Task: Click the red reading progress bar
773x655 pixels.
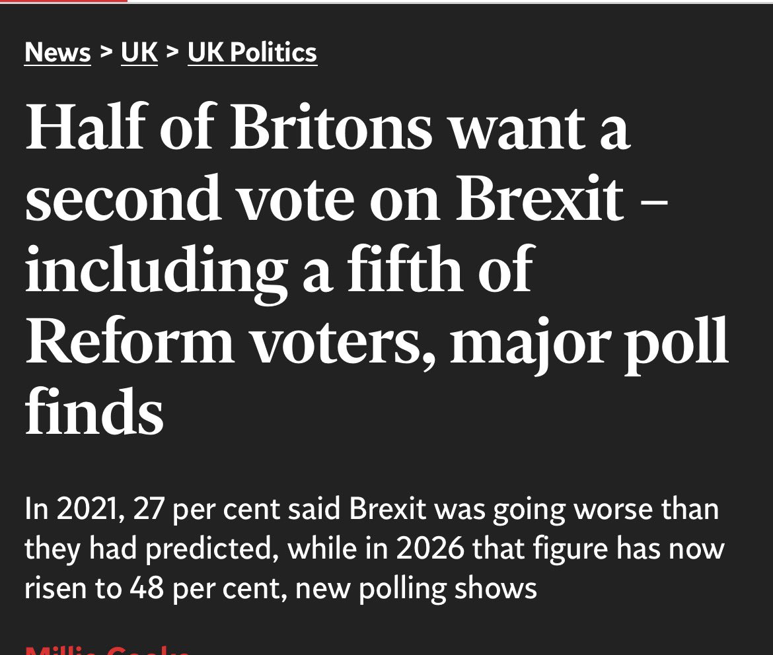Action: coord(63,1)
